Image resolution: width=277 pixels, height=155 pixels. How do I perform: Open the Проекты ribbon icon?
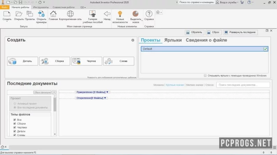(30, 14)
